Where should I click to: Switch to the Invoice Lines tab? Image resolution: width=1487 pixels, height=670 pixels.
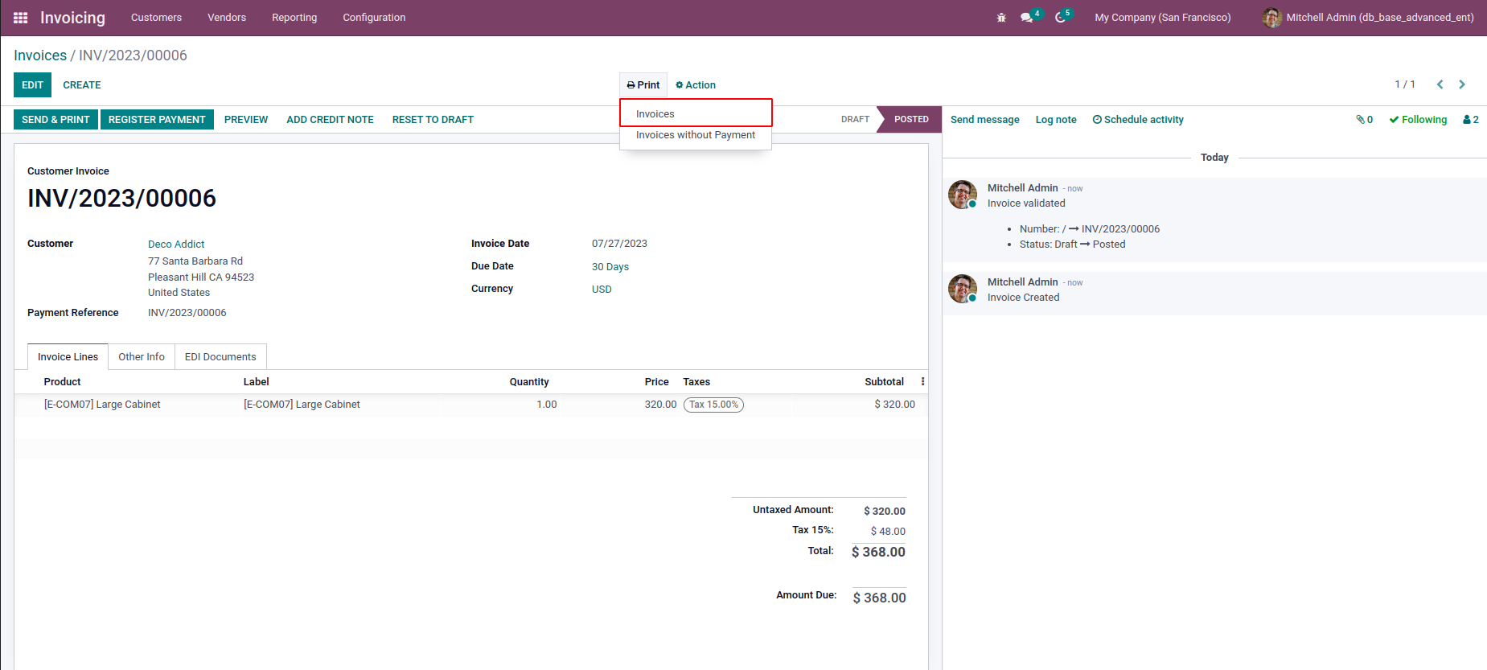[68, 357]
